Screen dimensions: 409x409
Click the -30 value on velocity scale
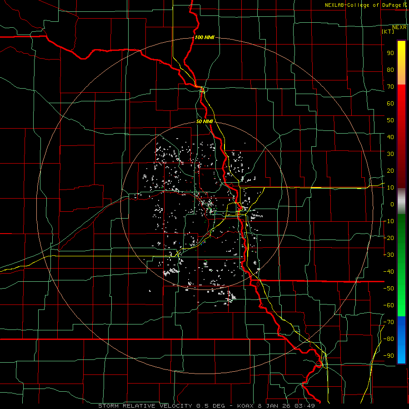tap(389, 255)
